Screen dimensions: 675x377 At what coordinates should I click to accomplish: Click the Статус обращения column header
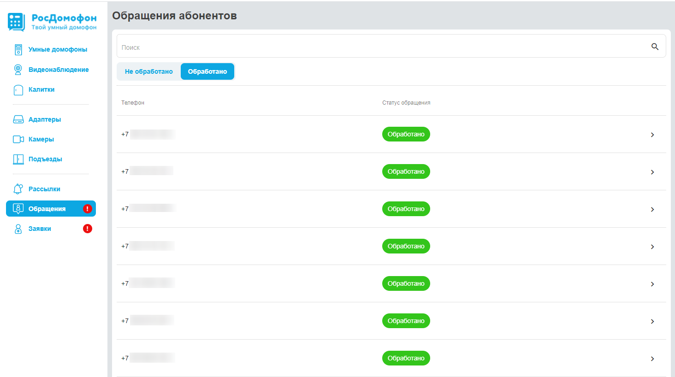click(406, 103)
